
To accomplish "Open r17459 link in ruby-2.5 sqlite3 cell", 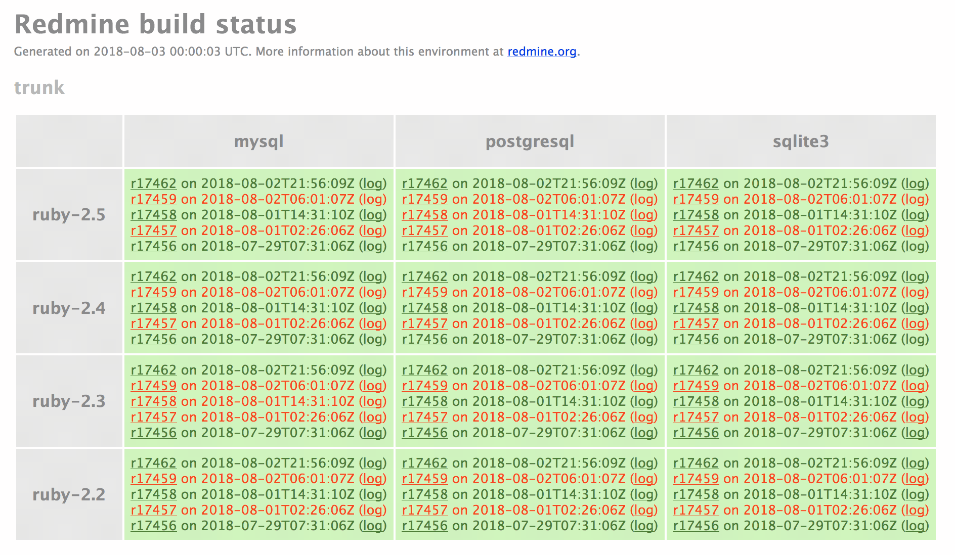I will (x=696, y=199).
